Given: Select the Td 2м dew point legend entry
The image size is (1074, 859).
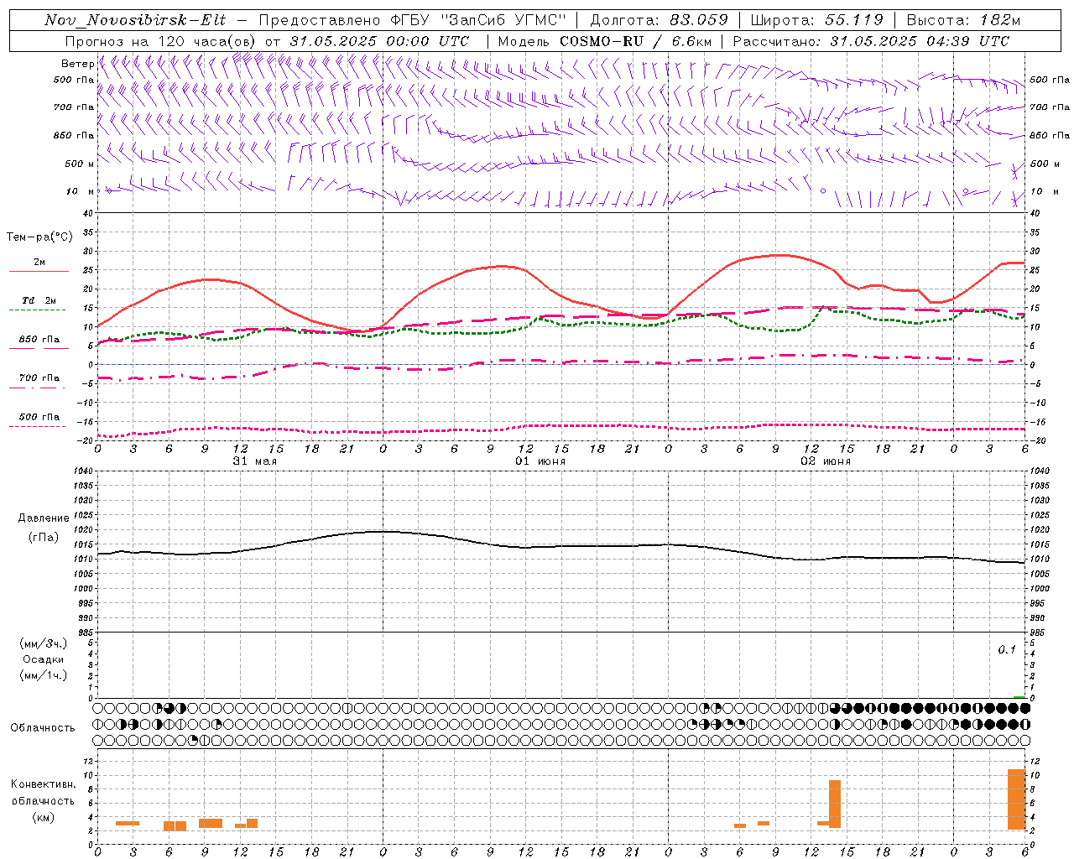Looking at the screenshot, I should pos(39,300).
